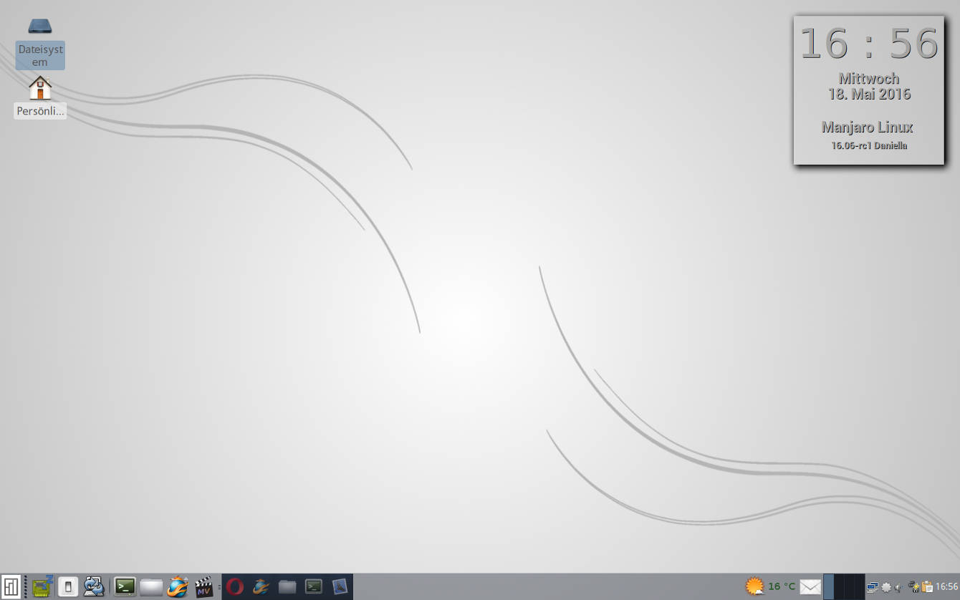Viewport: 960px width, 600px height.
Task: Open the clipboard manager tray icon
Action: click(927, 587)
